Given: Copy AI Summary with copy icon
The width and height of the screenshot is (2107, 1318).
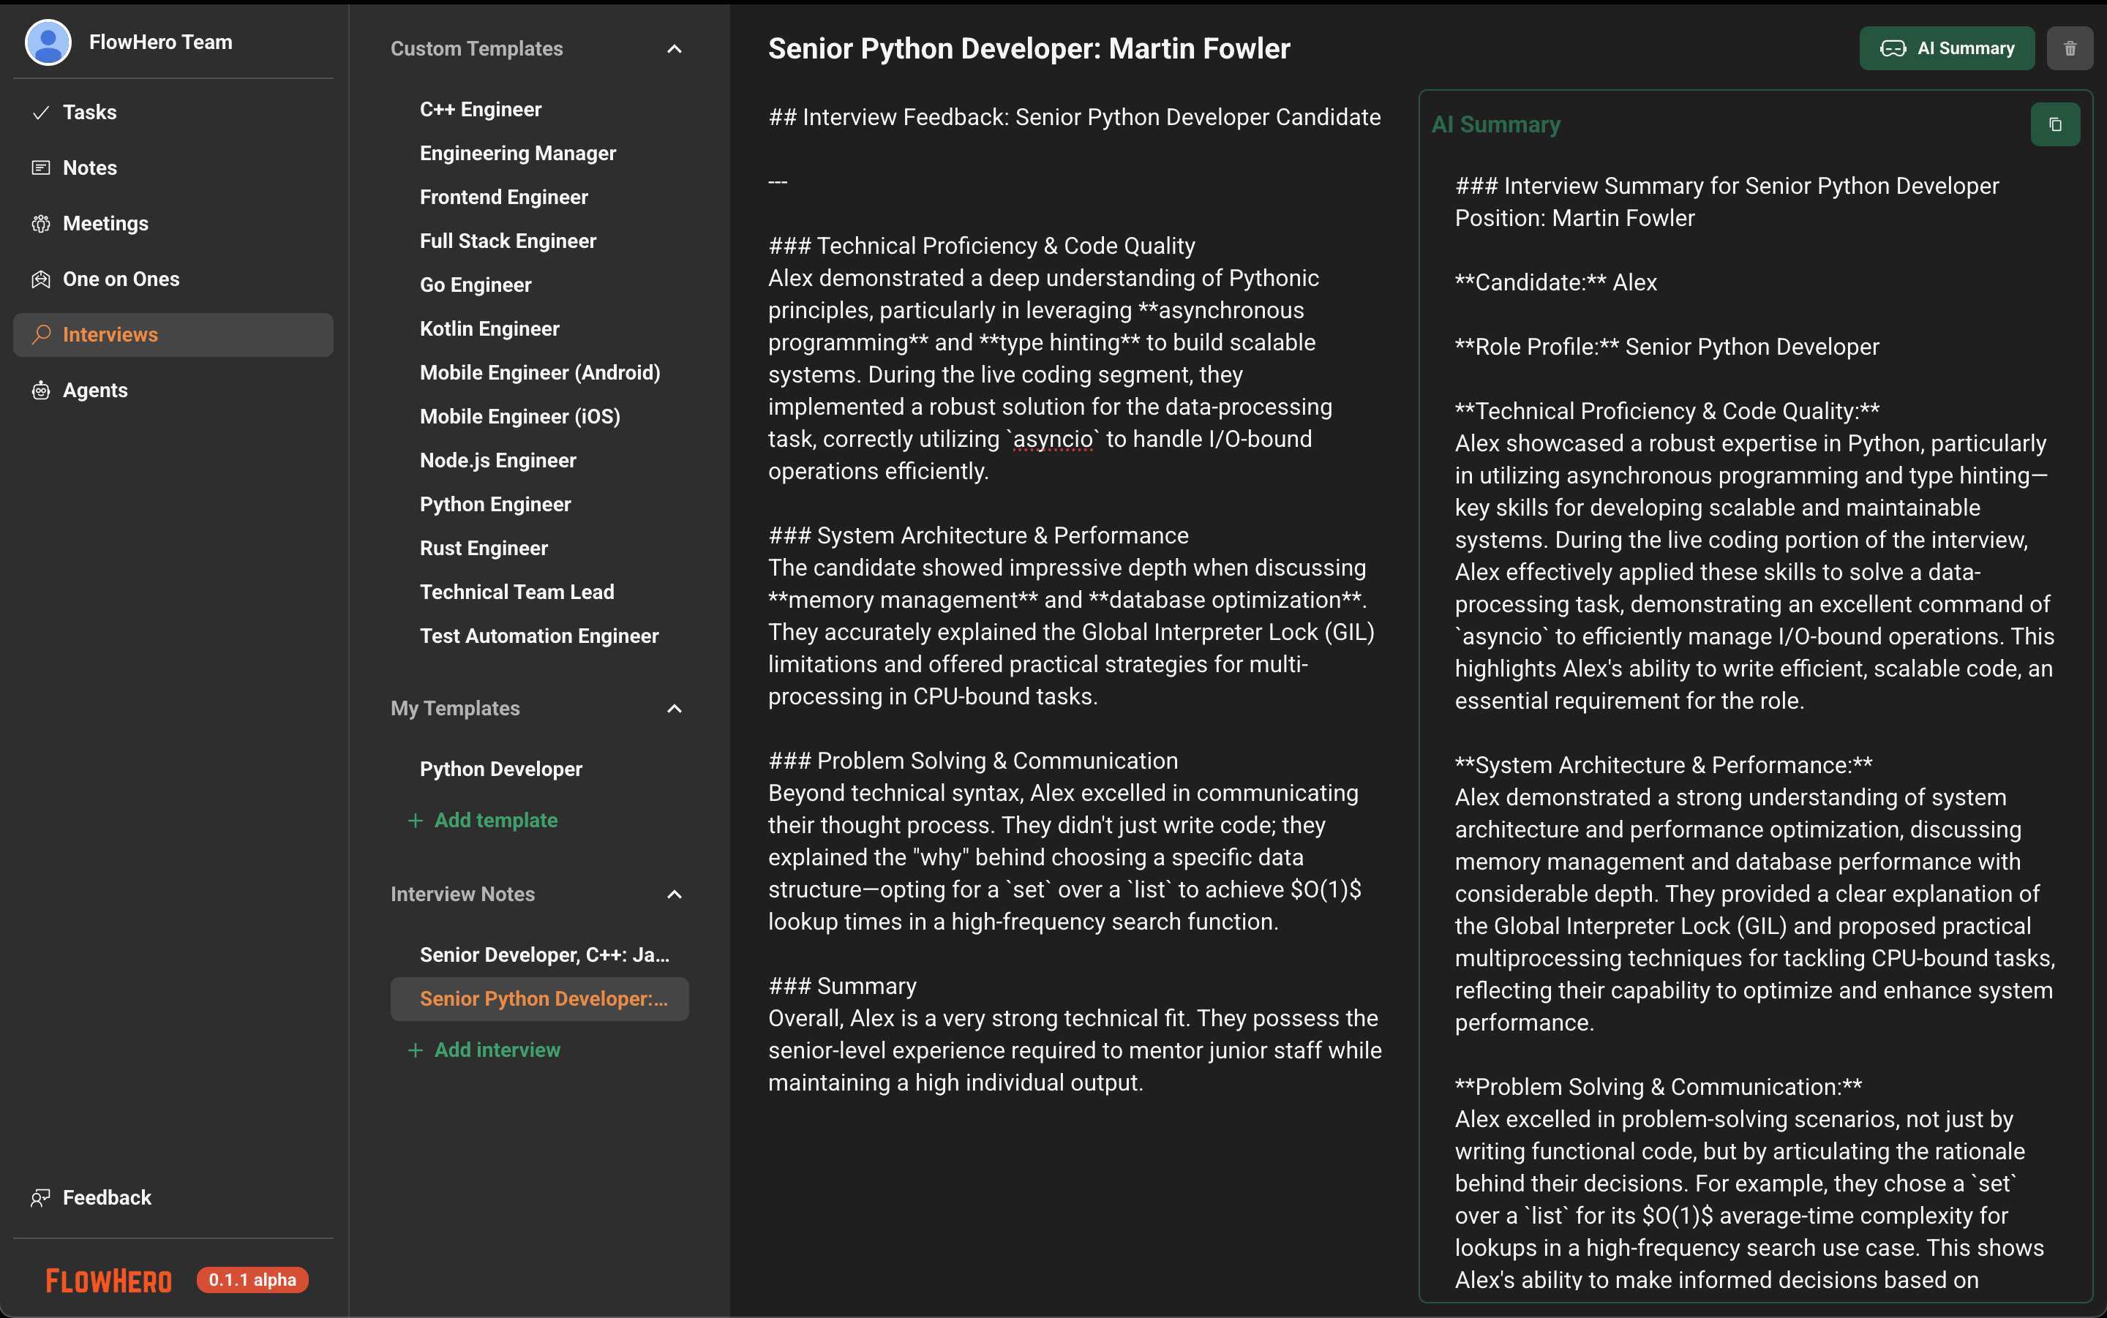Looking at the screenshot, I should pos(2055,124).
